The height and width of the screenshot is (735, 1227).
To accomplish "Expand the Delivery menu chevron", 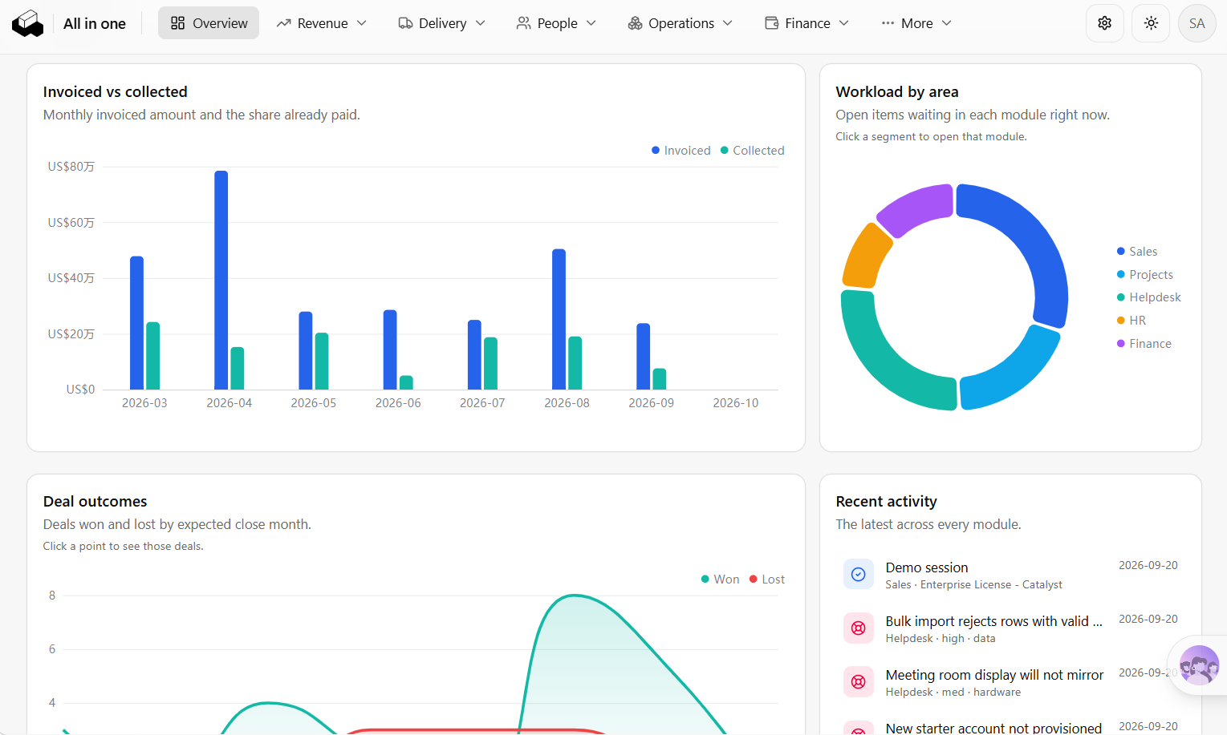I will [481, 23].
